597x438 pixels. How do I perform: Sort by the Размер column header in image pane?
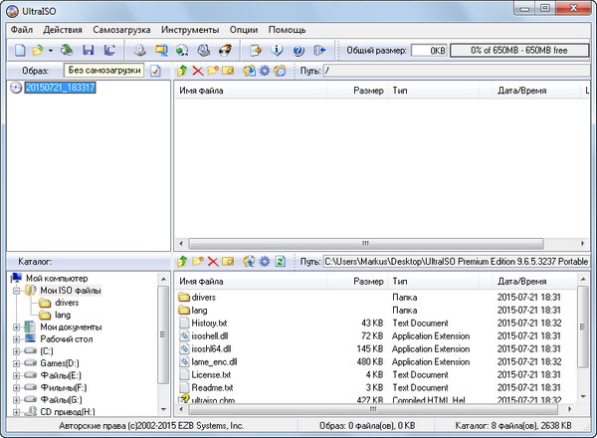368,91
